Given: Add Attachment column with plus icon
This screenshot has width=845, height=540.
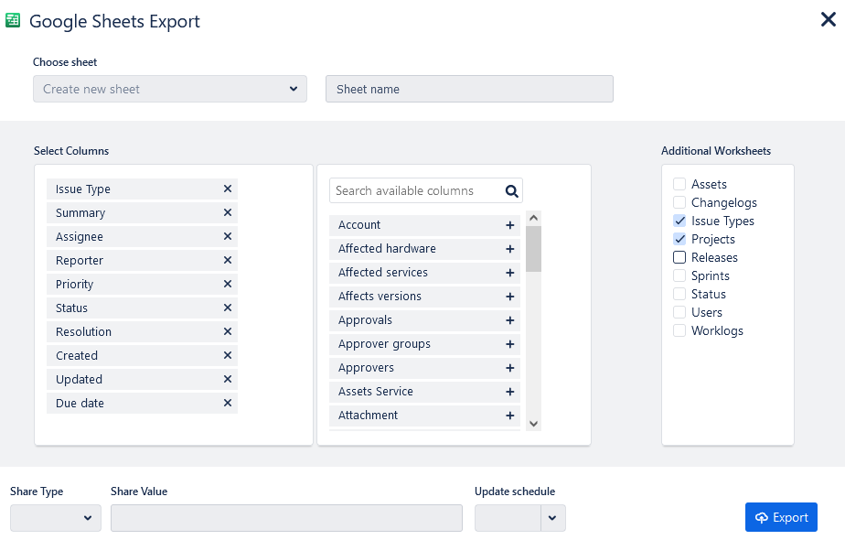Looking at the screenshot, I should click(510, 416).
